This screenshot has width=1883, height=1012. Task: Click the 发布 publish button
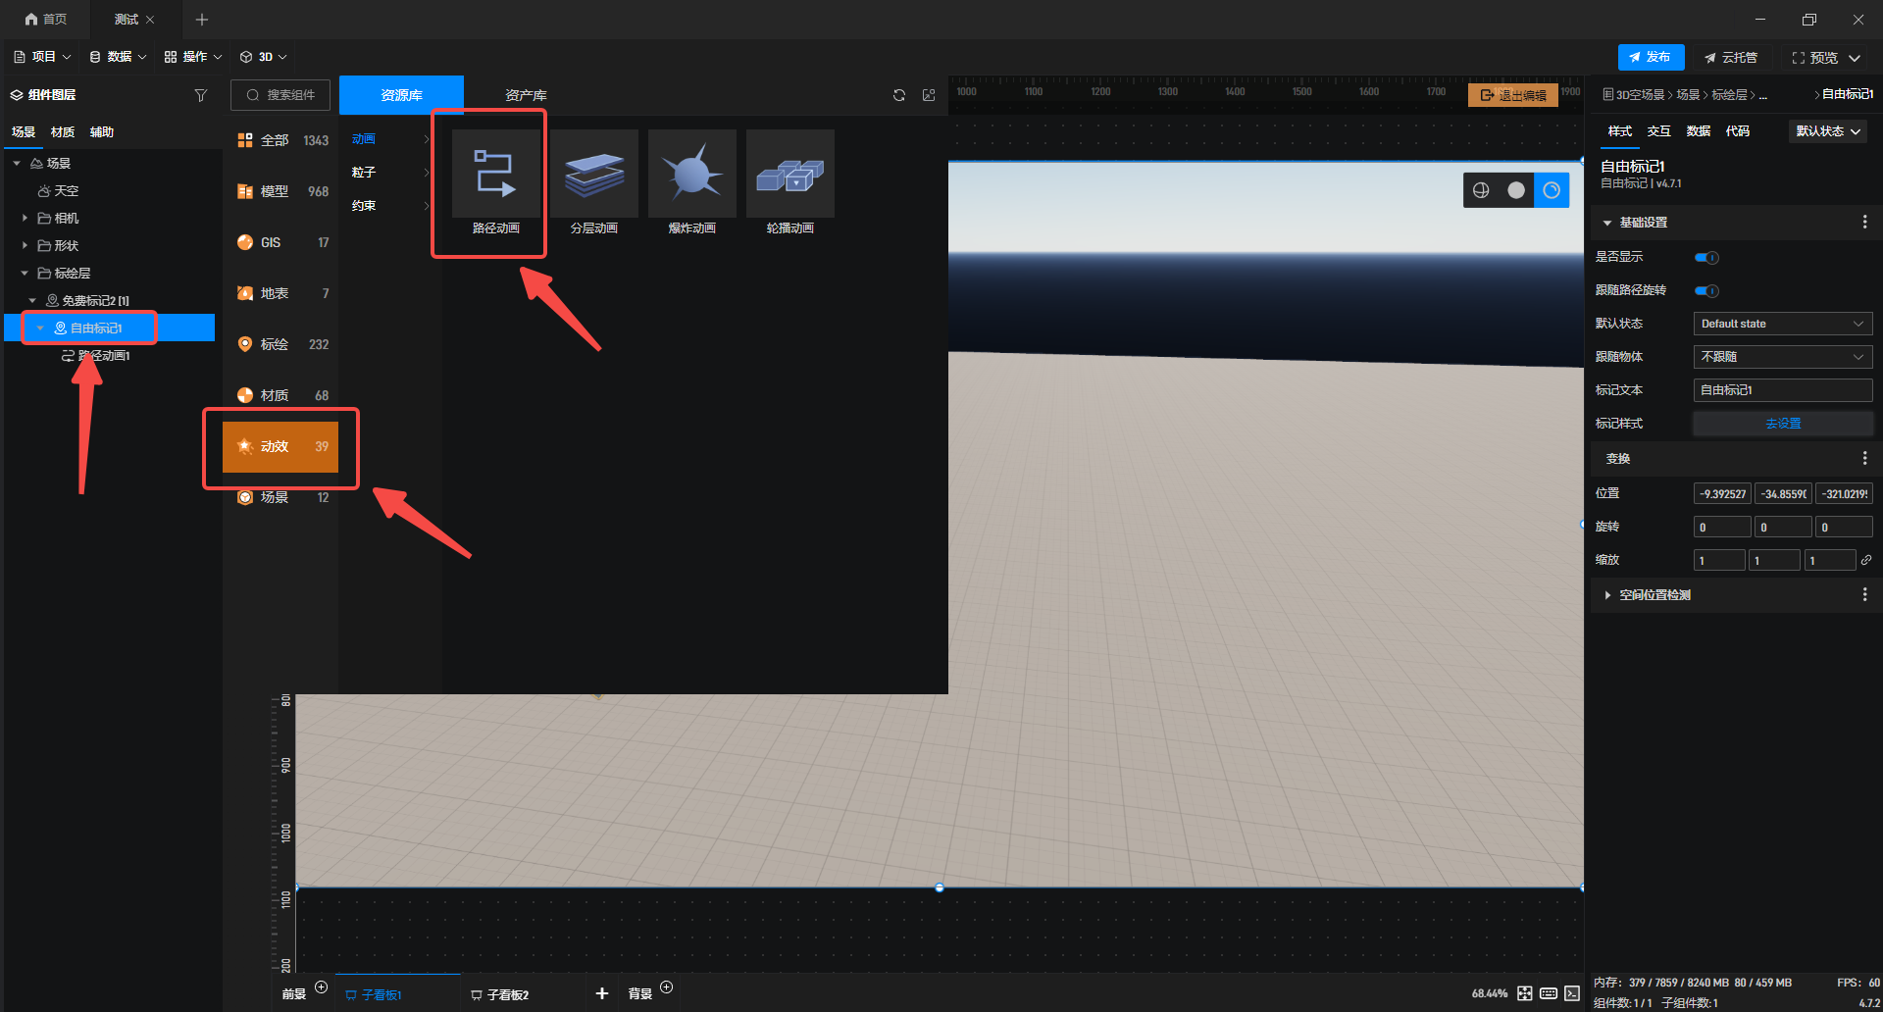(x=1651, y=57)
